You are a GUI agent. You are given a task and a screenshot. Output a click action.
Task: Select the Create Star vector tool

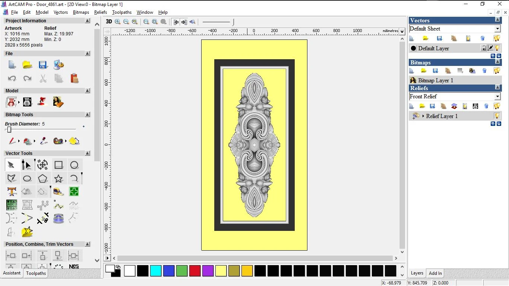(x=59, y=178)
